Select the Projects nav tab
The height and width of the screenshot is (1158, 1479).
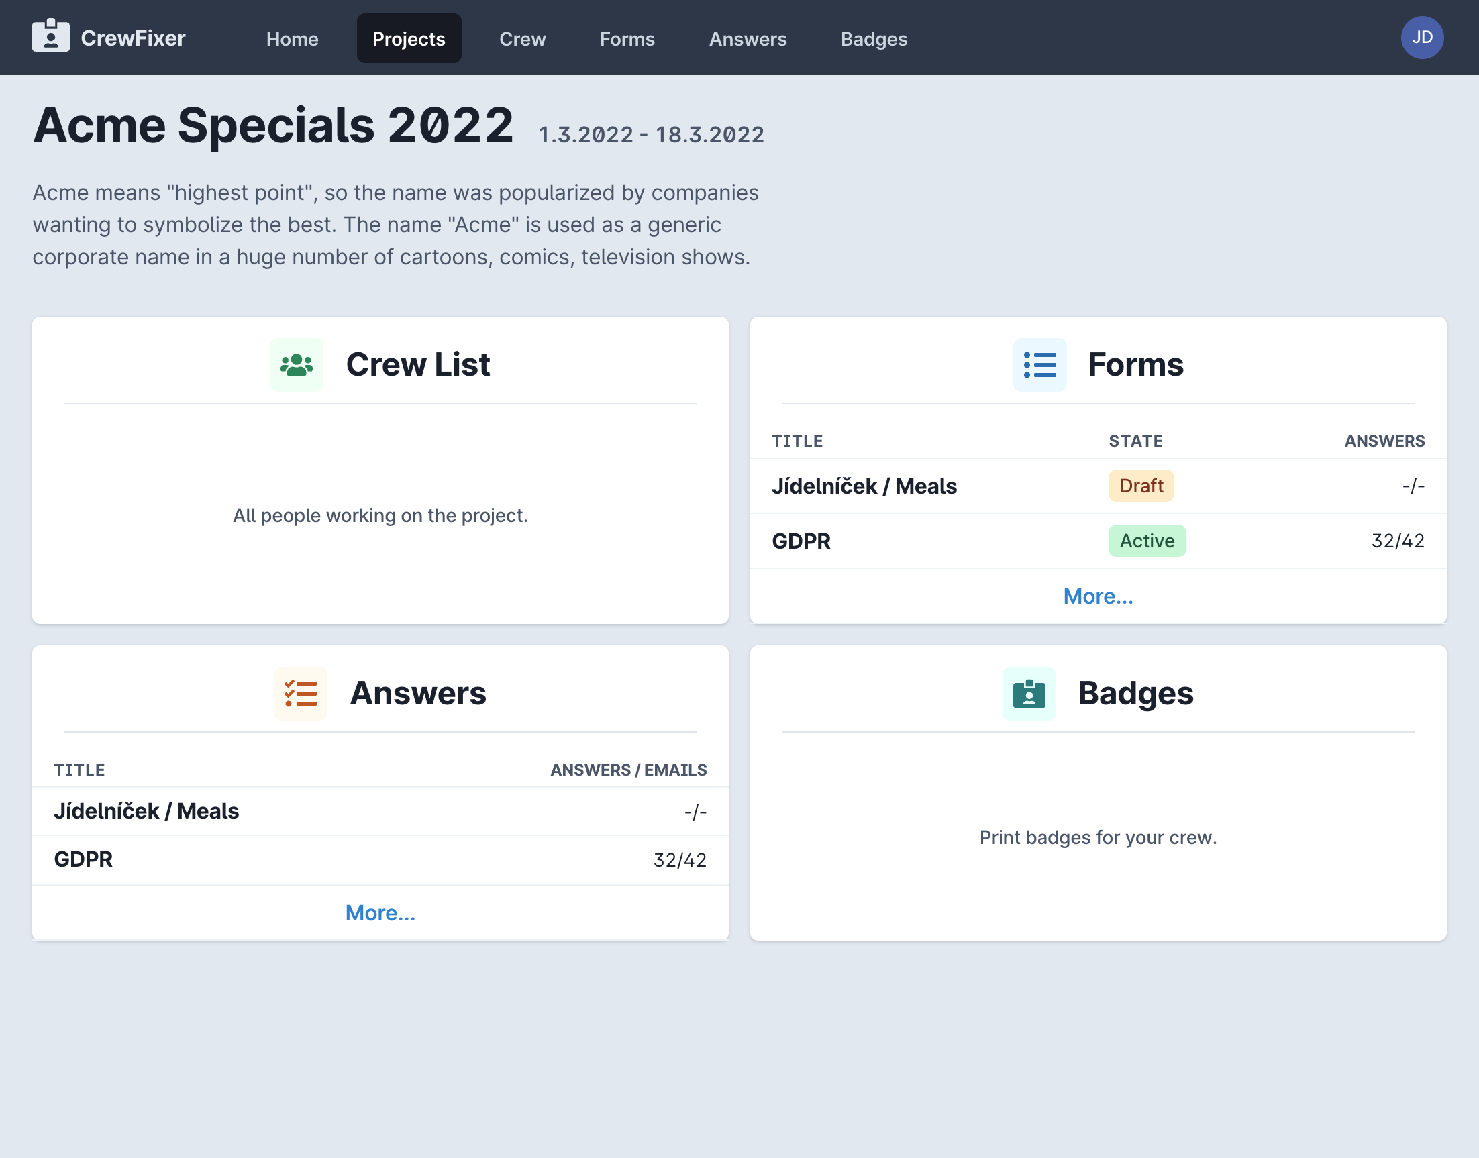tap(409, 39)
